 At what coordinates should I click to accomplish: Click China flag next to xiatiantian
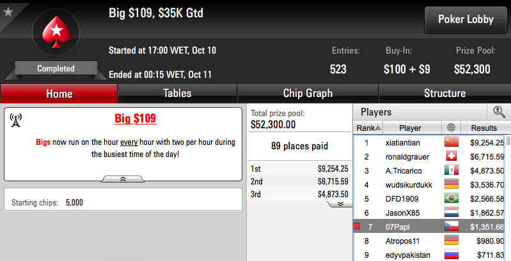[452, 142]
